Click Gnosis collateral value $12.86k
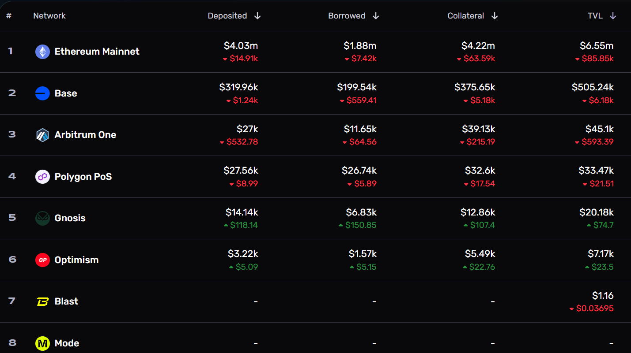The width and height of the screenshot is (631, 353). (478, 212)
